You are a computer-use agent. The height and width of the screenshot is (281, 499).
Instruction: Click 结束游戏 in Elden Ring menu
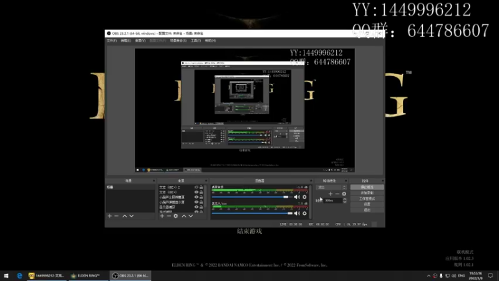[249, 231]
